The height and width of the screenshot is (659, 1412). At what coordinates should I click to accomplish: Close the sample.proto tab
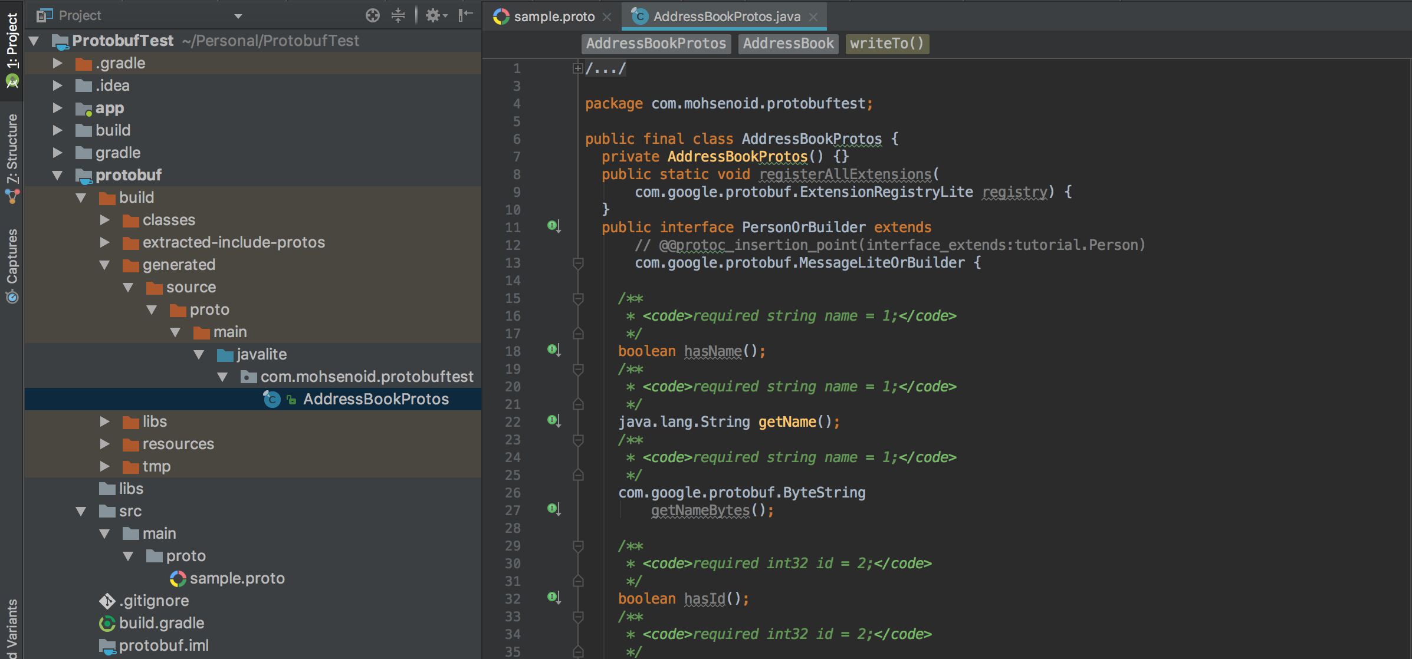click(608, 17)
